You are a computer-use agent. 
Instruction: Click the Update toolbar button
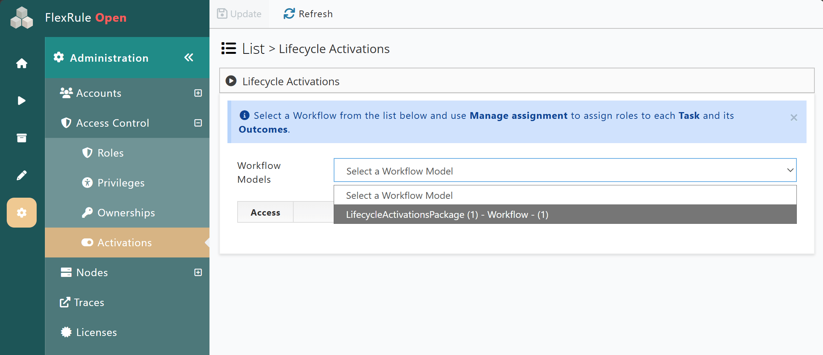239,14
